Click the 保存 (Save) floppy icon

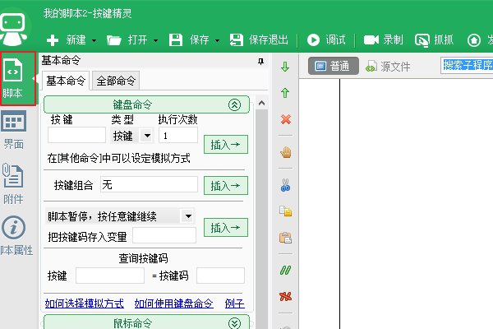176,40
